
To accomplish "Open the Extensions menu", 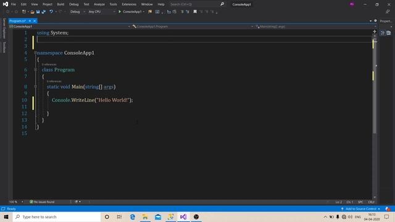I will click(129, 4).
